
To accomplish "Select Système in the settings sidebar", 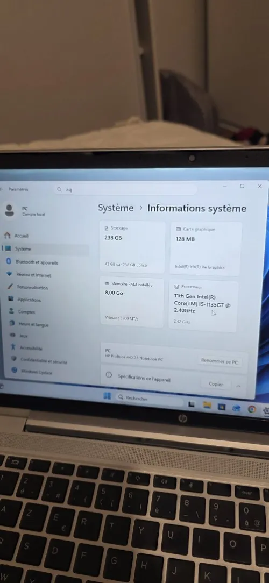I will [45, 248].
